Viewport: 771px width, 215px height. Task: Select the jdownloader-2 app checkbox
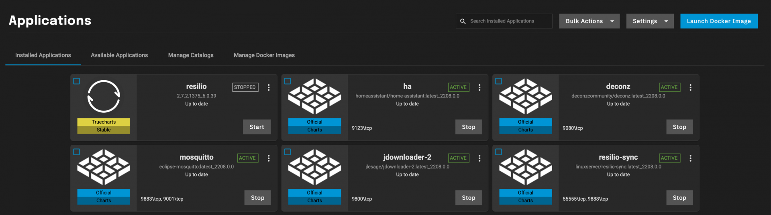coord(288,152)
